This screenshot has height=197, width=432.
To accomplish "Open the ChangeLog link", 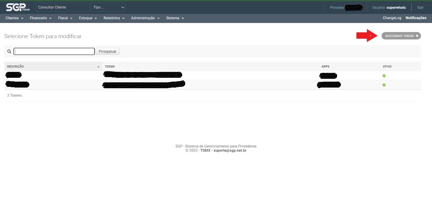I will pos(392,18).
